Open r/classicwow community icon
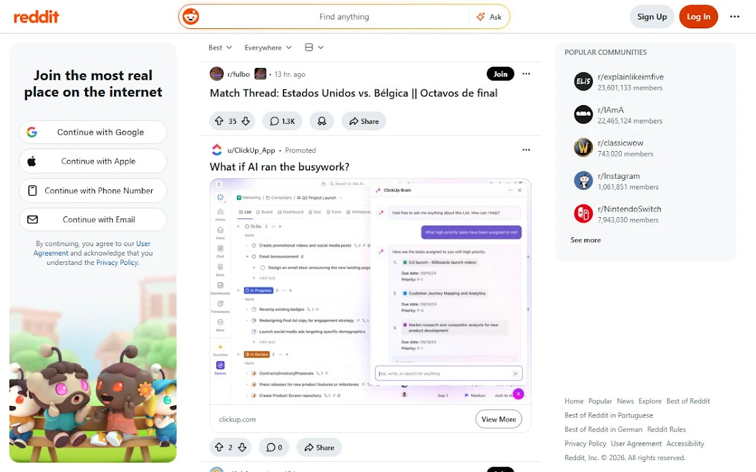This screenshot has width=756, height=472. point(583,148)
